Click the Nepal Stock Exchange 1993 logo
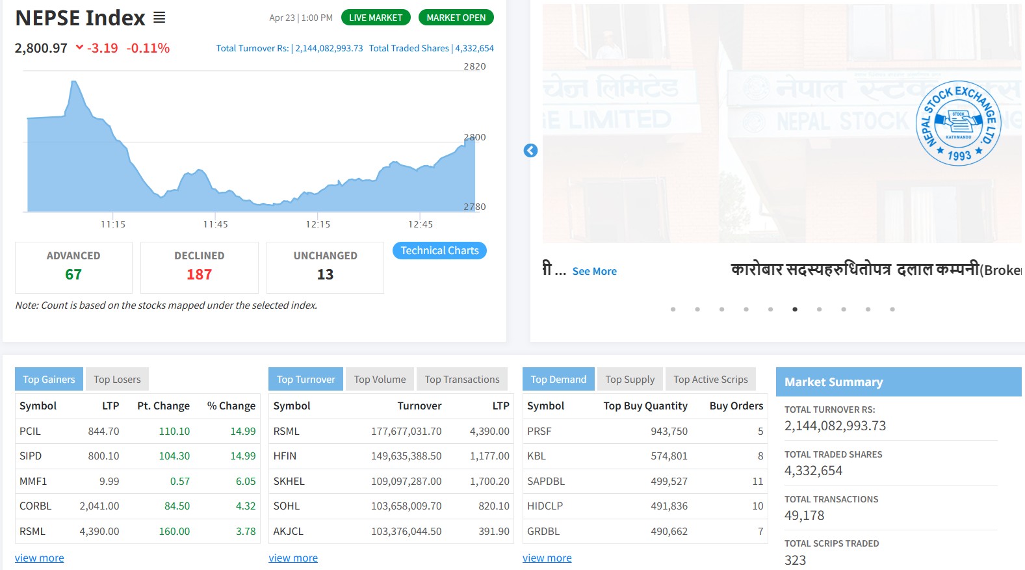The width and height of the screenshot is (1025, 570). coord(958,123)
